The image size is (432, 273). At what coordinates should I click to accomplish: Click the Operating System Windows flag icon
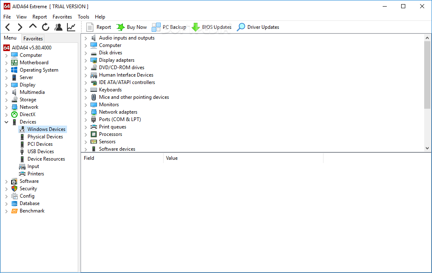pos(14,70)
